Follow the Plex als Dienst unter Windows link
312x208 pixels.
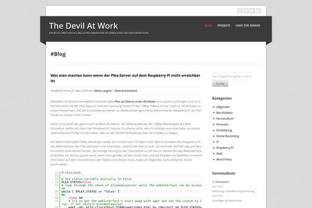coord(135,101)
